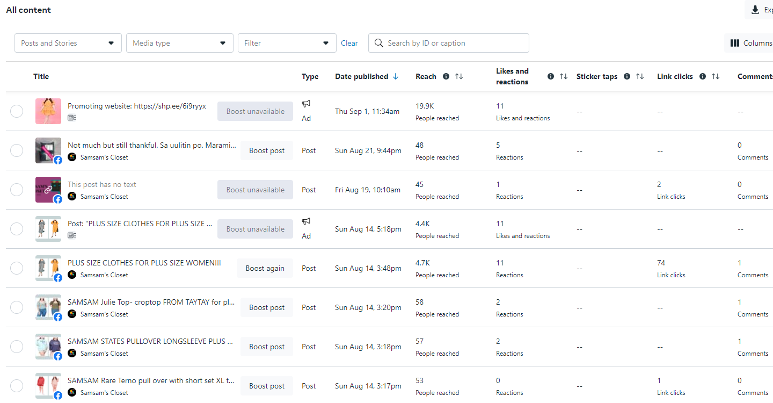Click the Comments column header
Image resolution: width=773 pixels, height=403 pixels.
[755, 76]
